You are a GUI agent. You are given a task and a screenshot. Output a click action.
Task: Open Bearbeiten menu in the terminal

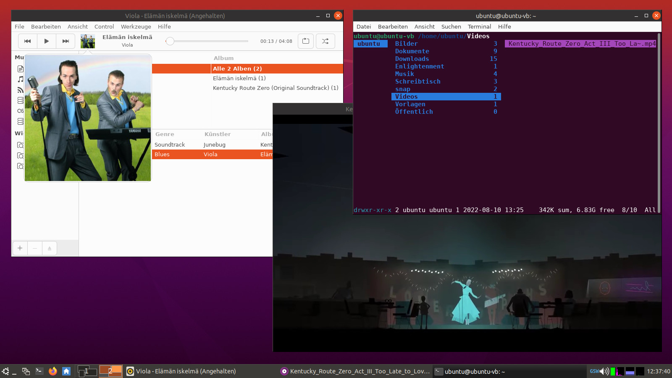[x=393, y=26]
